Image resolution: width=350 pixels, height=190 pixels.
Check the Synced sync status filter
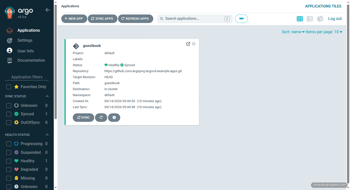9,114
